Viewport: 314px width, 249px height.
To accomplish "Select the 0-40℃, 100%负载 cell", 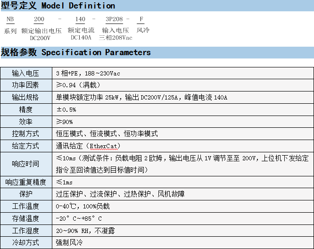I will [183, 206].
